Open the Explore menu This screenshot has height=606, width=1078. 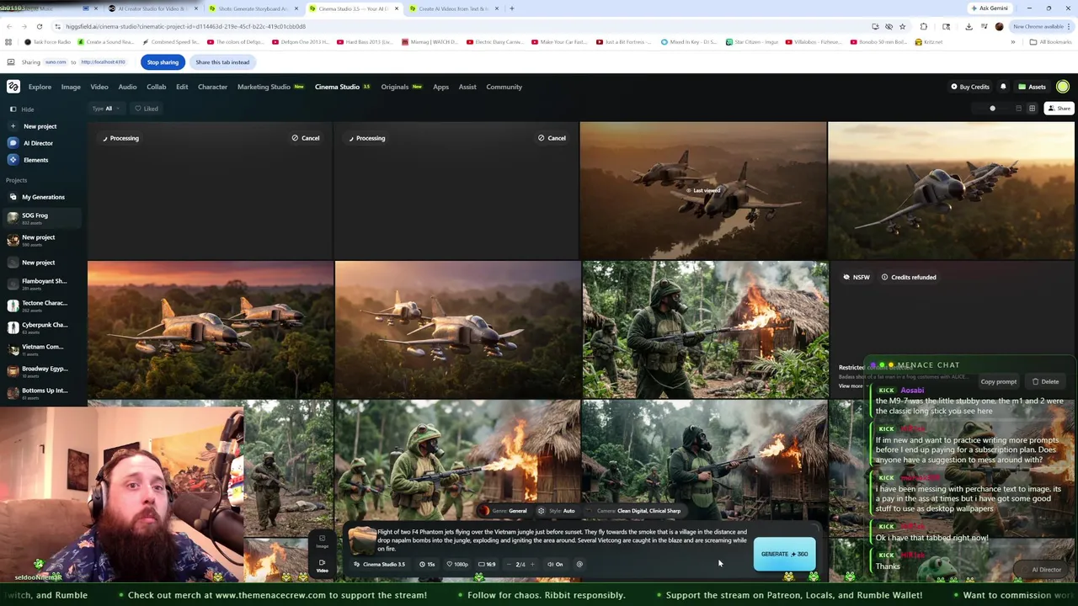point(40,87)
